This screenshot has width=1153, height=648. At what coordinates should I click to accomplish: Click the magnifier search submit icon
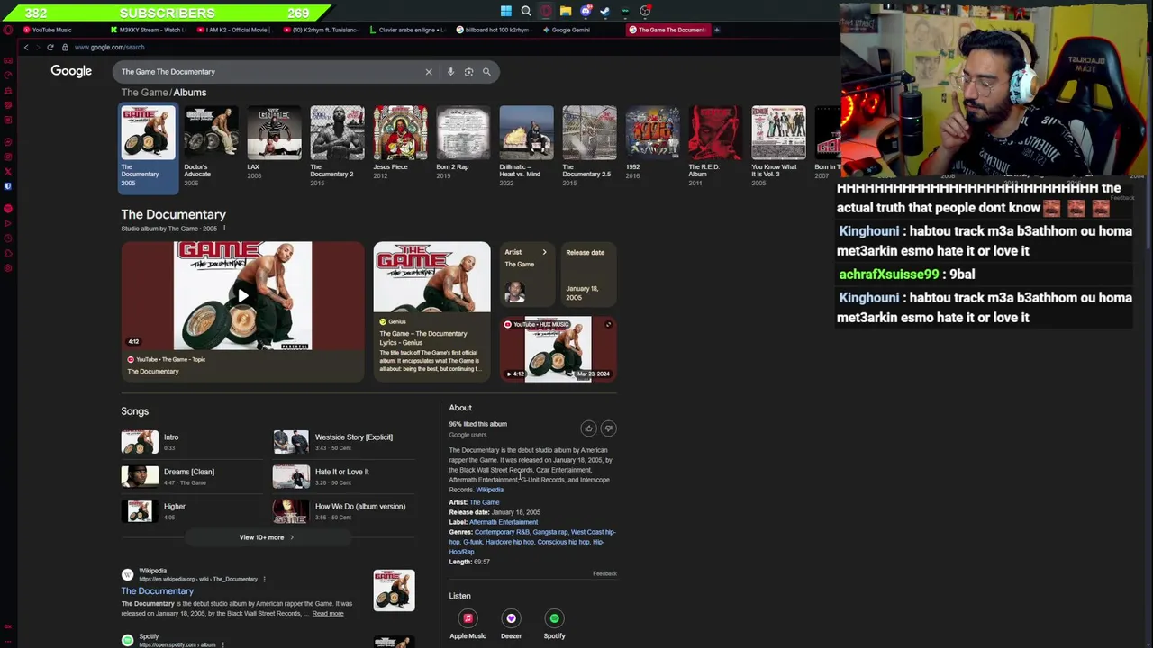[x=486, y=72]
